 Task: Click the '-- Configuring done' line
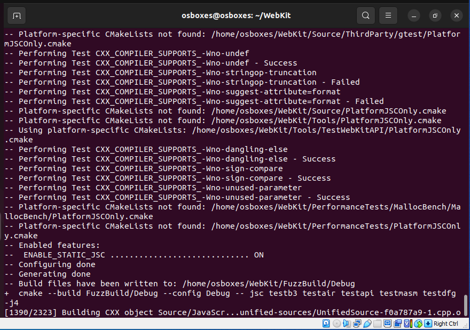(x=50, y=264)
